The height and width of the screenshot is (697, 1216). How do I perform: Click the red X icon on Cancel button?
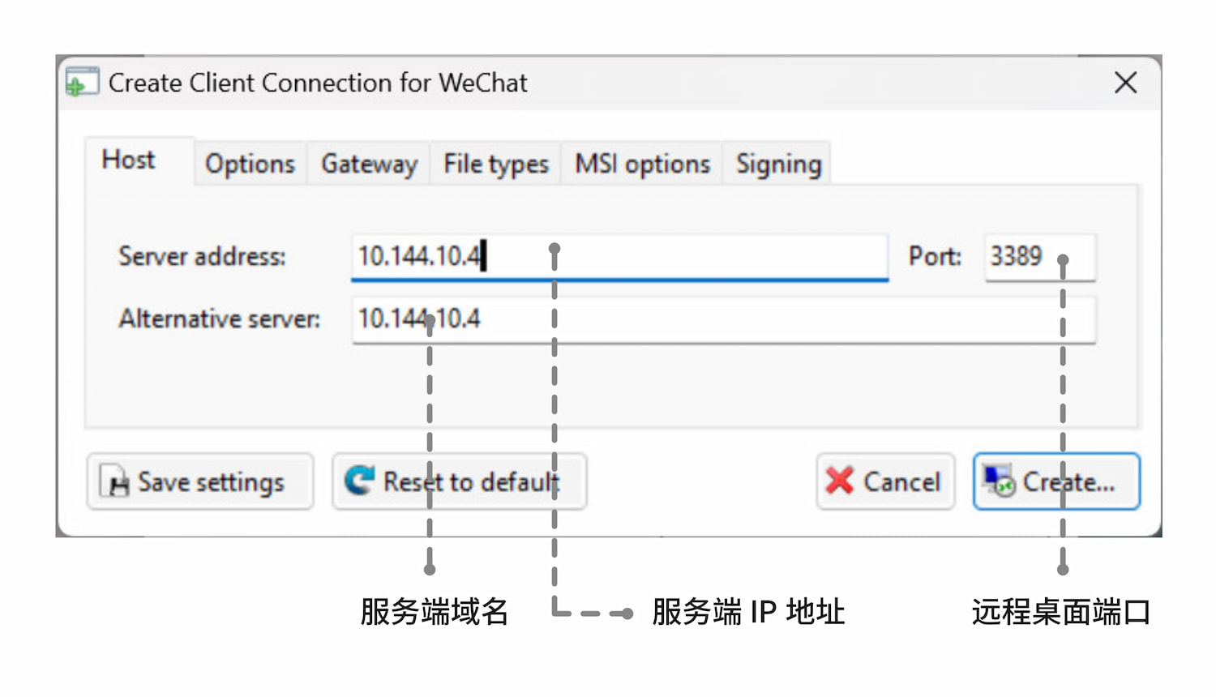tap(838, 481)
